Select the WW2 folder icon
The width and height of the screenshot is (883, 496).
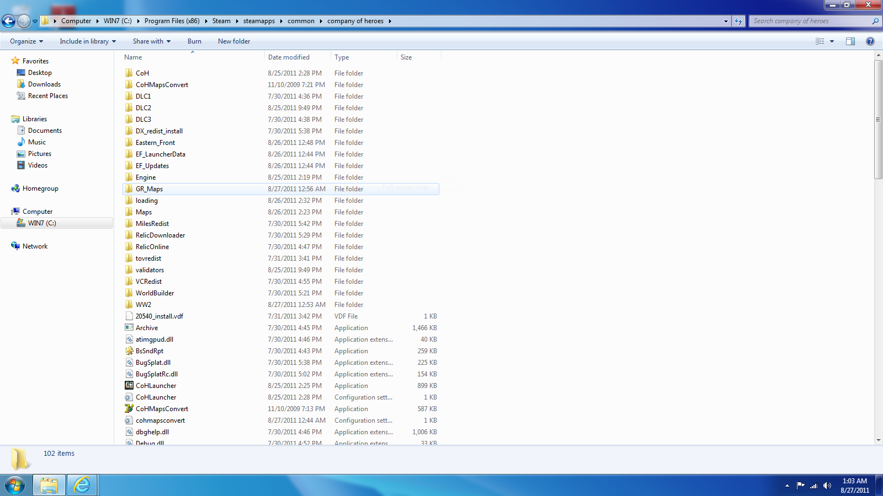click(x=129, y=304)
